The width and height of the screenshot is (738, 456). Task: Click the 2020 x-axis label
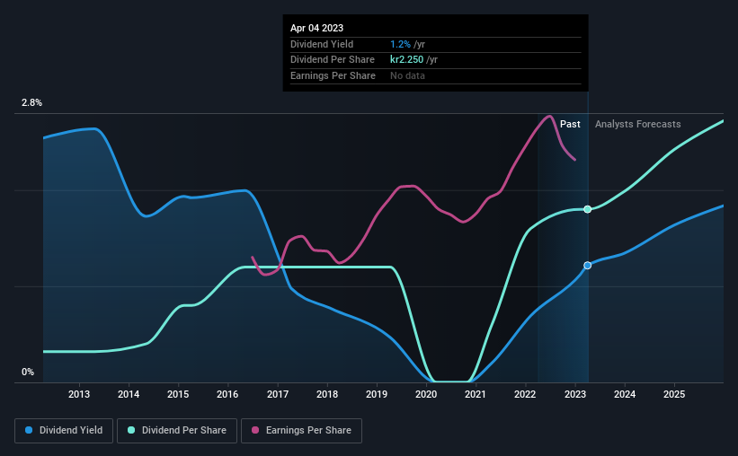pos(426,394)
